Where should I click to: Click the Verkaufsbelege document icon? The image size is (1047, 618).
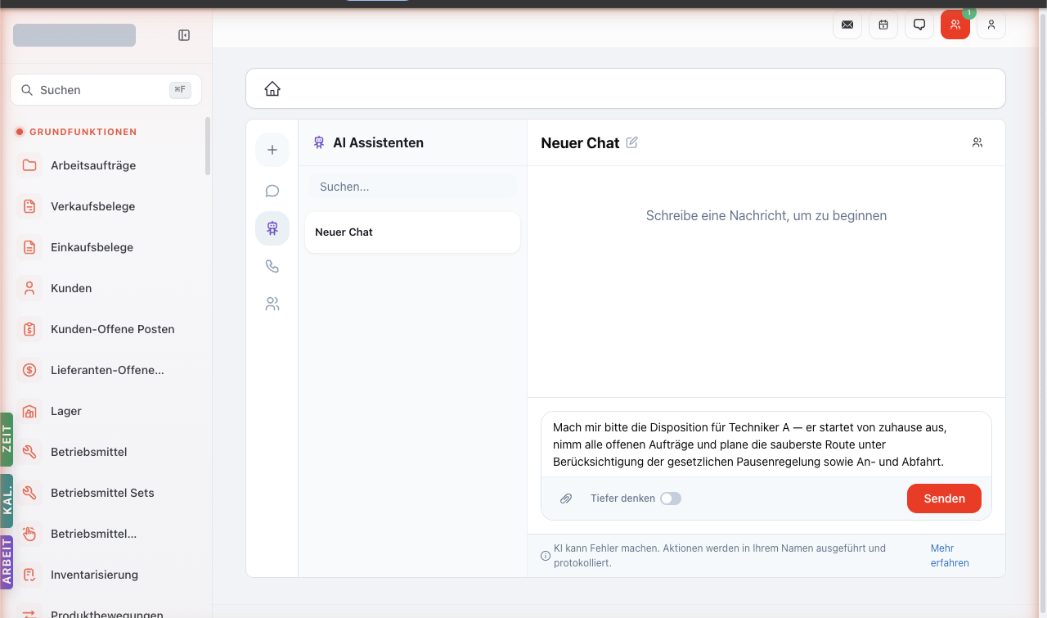tap(29, 206)
